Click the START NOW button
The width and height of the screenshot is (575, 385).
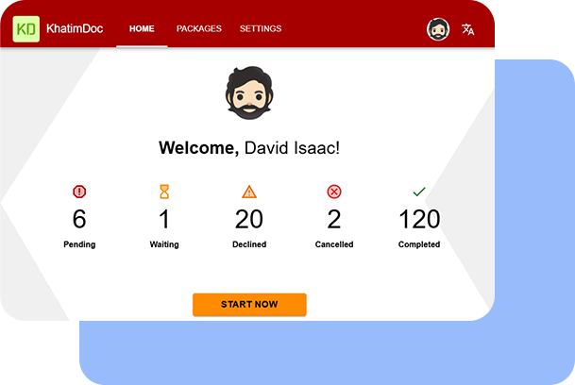coord(249,305)
